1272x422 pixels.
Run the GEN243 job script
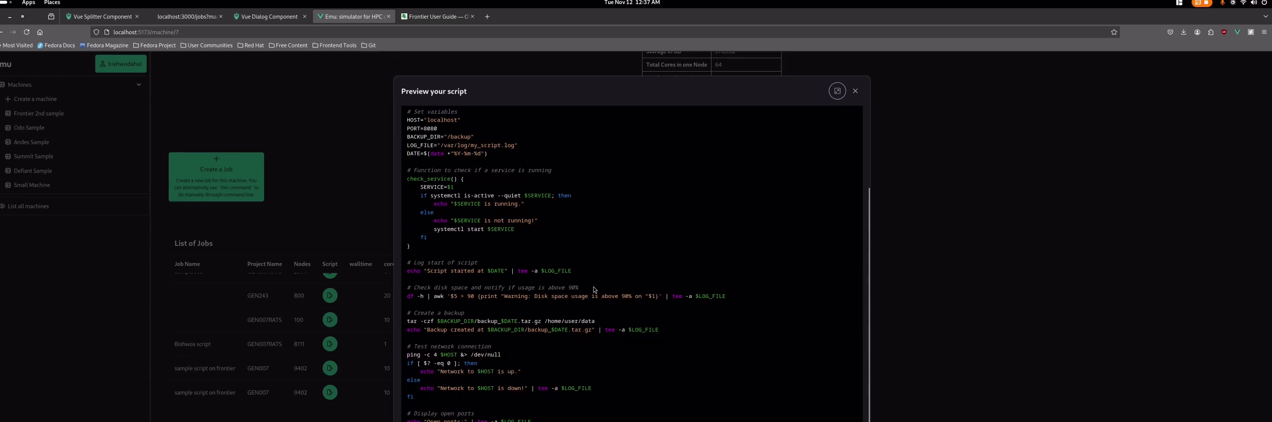(330, 295)
